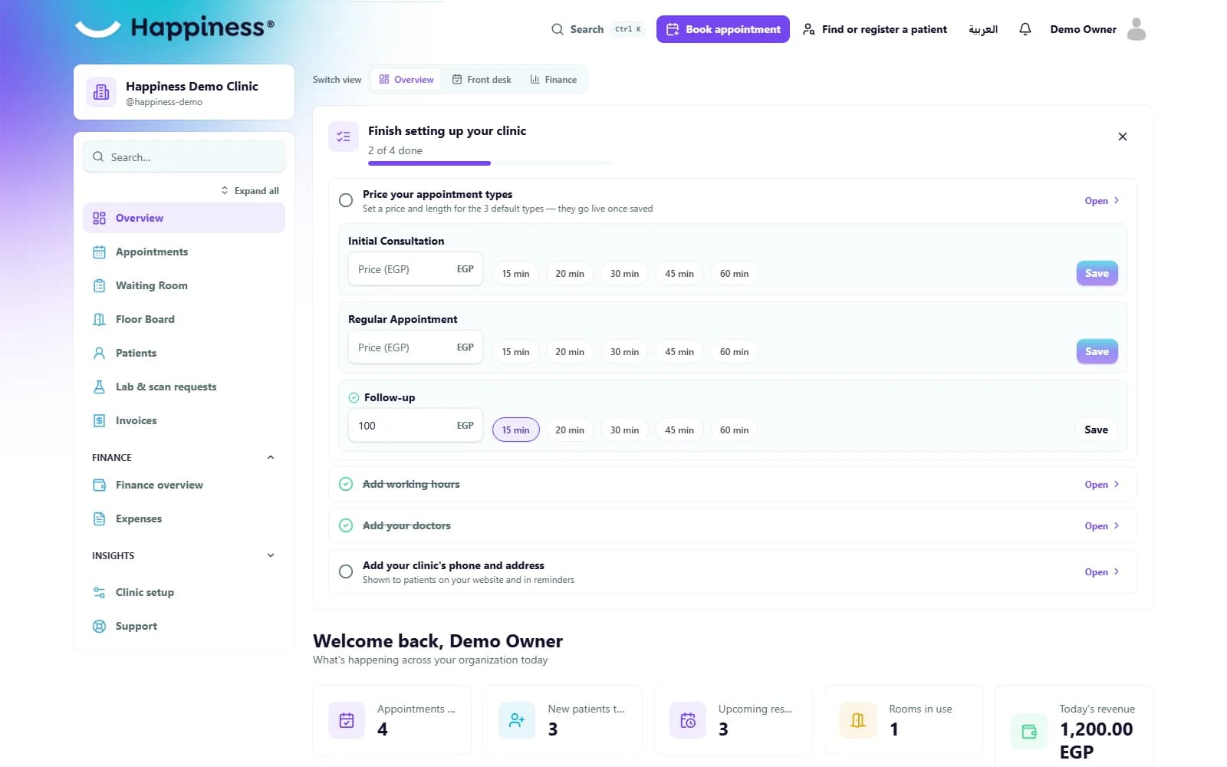Open the notifications bell icon
Viewport: 1227px width, 767px height.
[x=1025, y=29]
